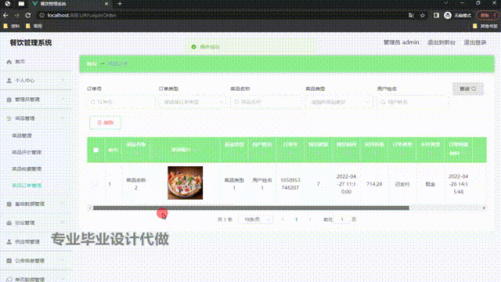This screenshot has width=501, height=282.
Task: Click the table scrollbar right arrow
Action: click(x=484, y=208)
